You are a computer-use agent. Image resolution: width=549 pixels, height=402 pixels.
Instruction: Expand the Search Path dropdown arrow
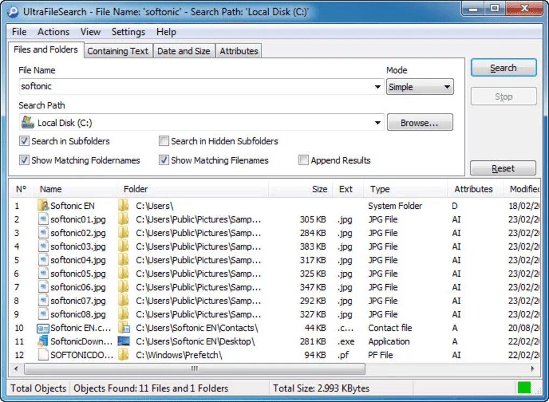pyautogui.click(x=377, y=123)
